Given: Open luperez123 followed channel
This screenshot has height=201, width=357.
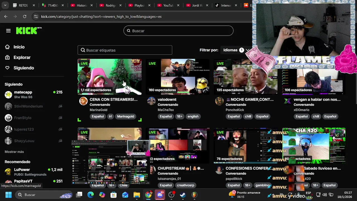Looking at the screenshot, I should tap(33, 129).
